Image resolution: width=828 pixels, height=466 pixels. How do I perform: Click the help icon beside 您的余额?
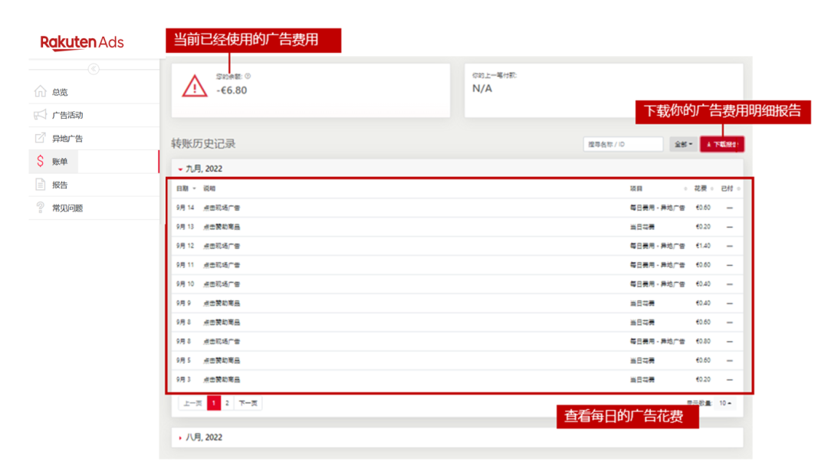pyautogui.click(x=248, y=76)
